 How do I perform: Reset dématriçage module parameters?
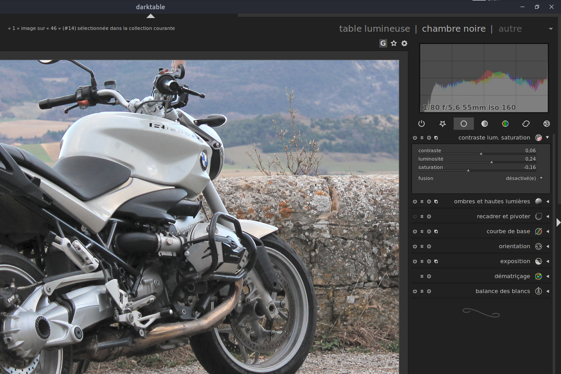click(429, 276)
